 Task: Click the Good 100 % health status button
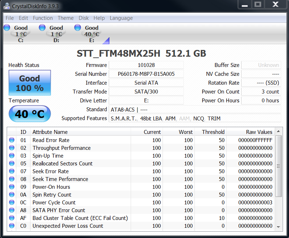coord(30,83)
